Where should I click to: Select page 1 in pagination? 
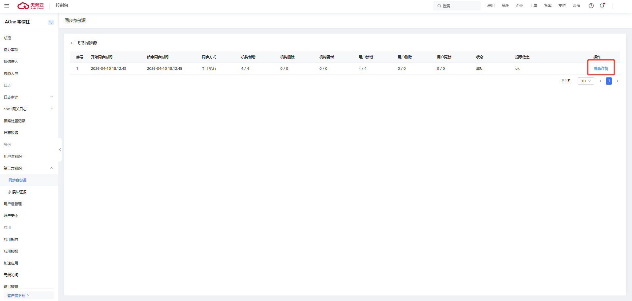tap(609, 81)
